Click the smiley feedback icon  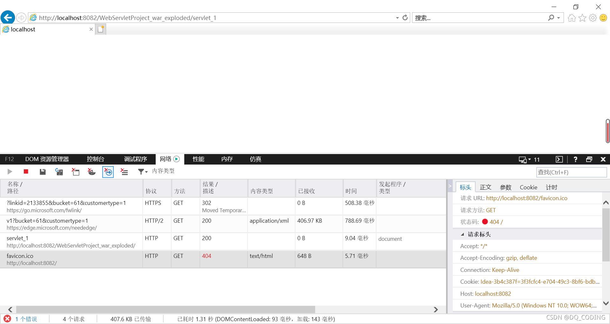coord(603,18)
